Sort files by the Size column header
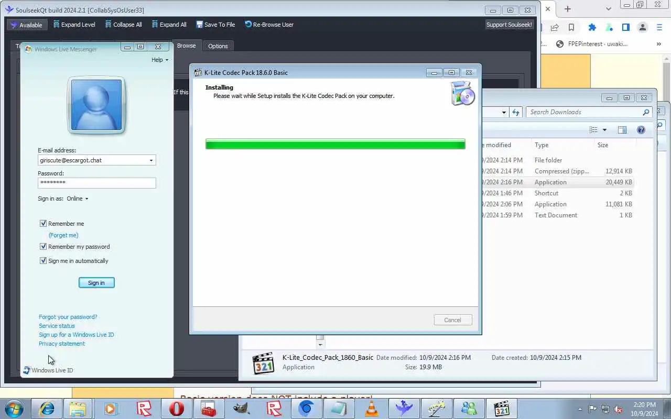The height and width of the screenshot is (419, 671). click(x=615, y=145)
